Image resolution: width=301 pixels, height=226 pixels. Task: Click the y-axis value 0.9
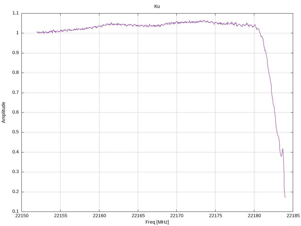(16, 53)
